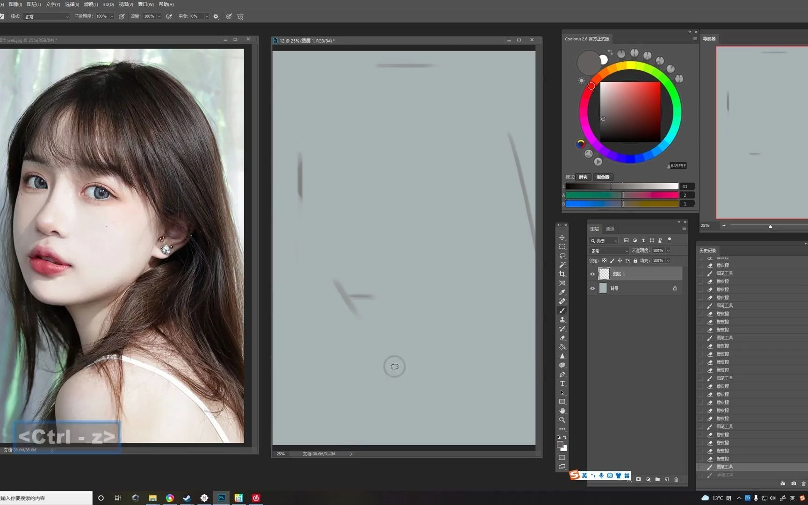The height and width of the screenshot is (505, 808).
Task: Toggle symmetry paint butterfly icon
Action: click(x=240, y=16)
